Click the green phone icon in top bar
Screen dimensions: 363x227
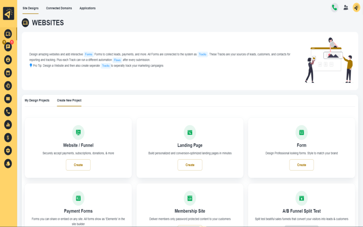[x=334, y=8]
